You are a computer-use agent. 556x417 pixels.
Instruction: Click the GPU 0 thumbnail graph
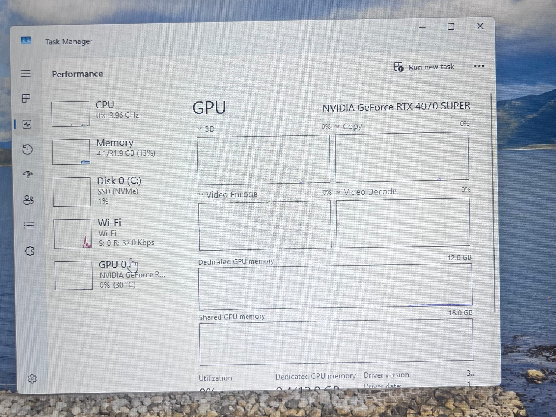click(73, 275)
